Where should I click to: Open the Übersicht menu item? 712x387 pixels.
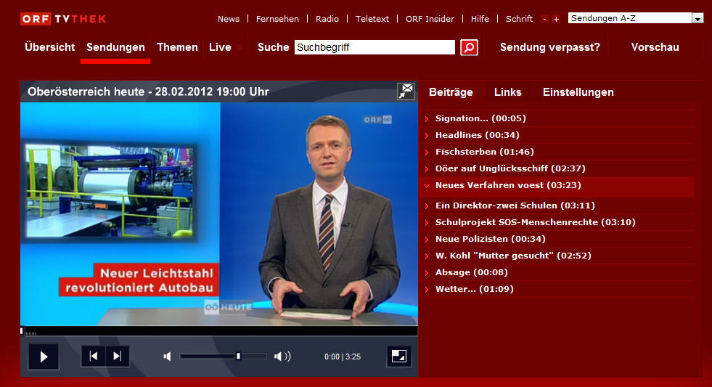tap(50, 47)
